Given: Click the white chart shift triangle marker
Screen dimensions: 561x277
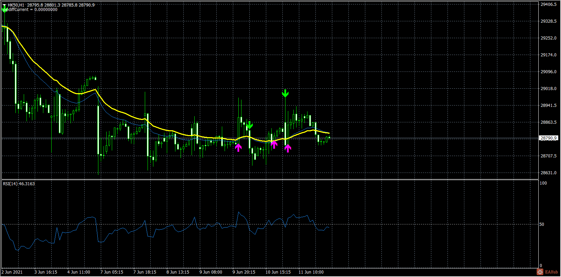Looking at the screenshot, I should point(4,5).
